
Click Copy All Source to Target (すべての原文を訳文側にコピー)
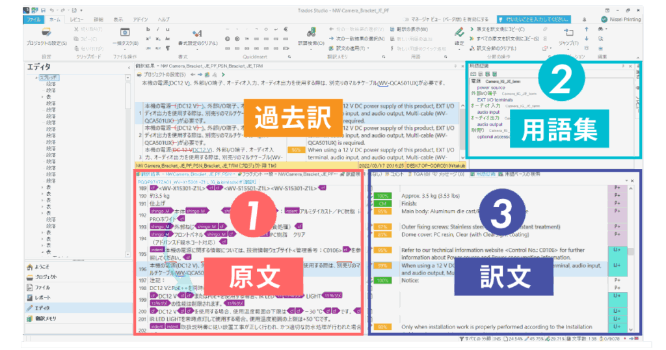[x=504, y=38]
